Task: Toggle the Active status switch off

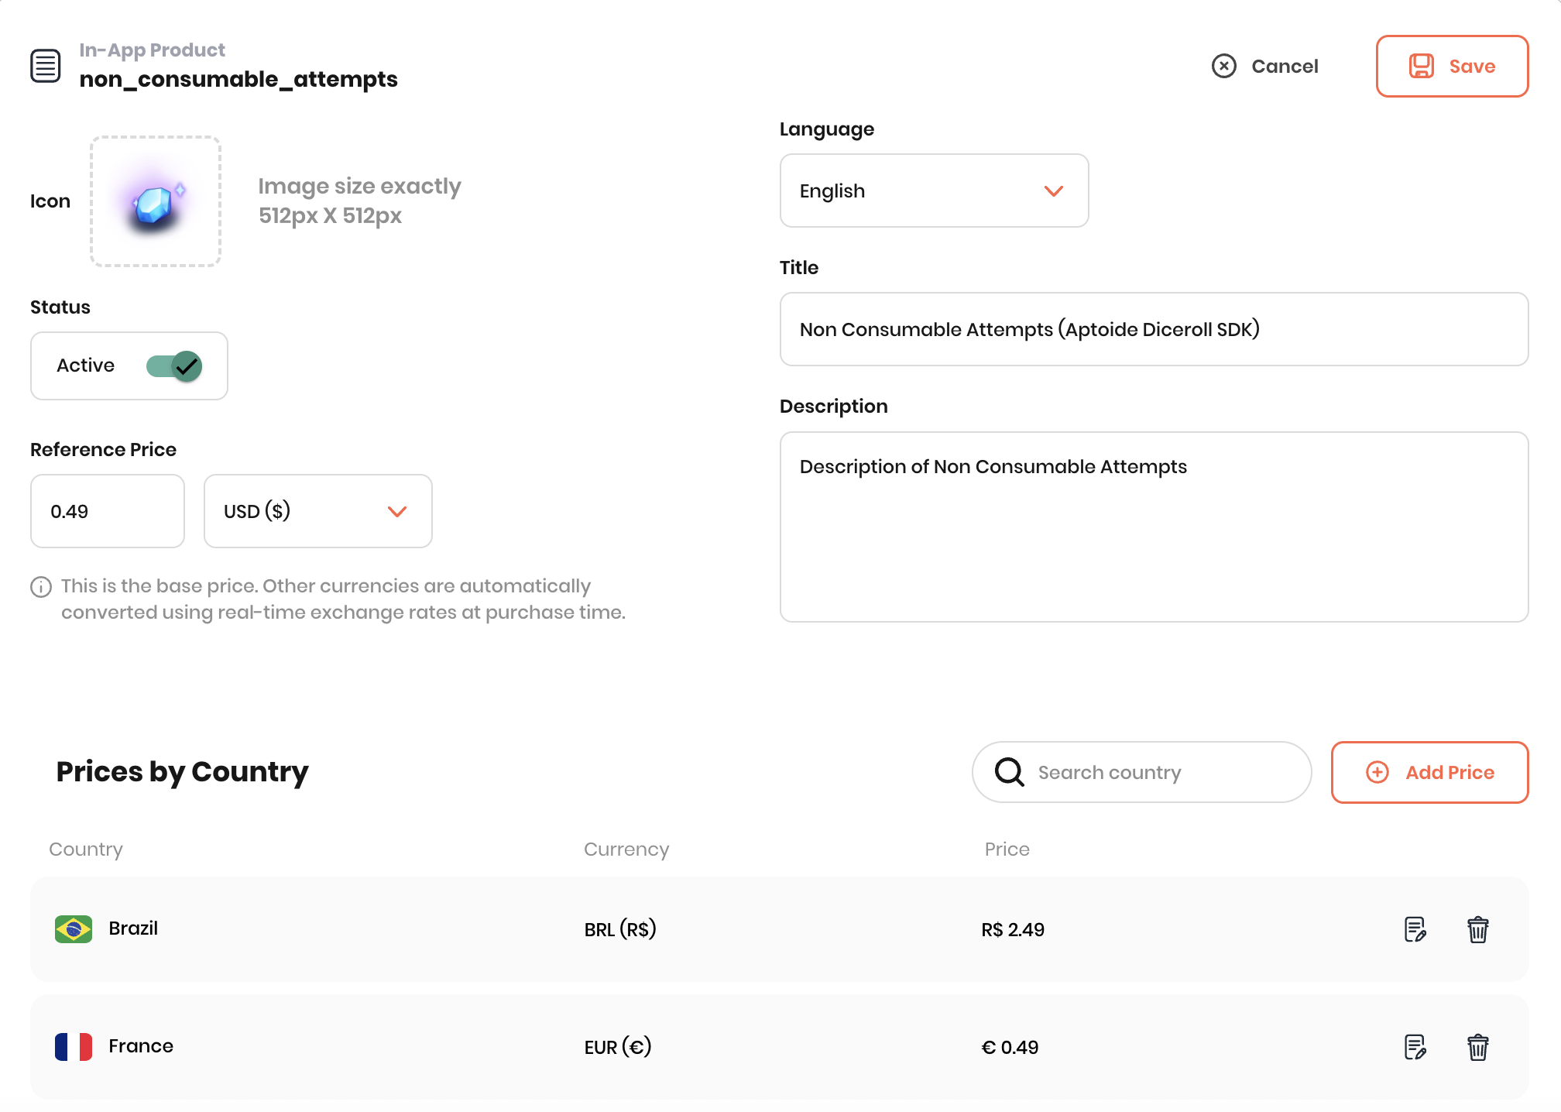Action: pyautogui.click(x=175, y=366)
